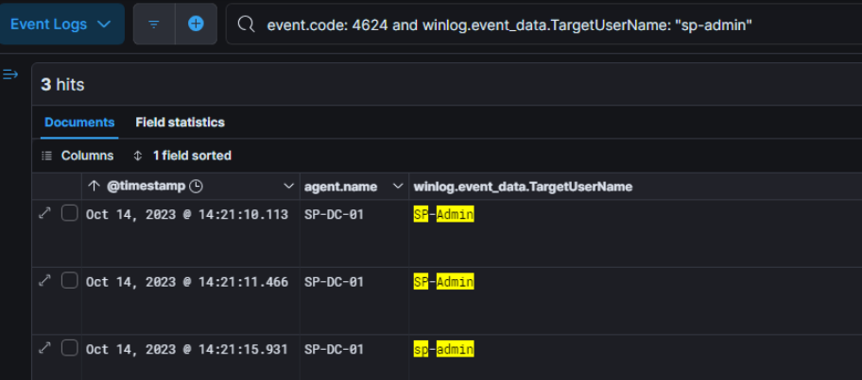Open the Event Logs data view dropdown
Viewport: 862px width, 380px height.
(x=61, y=25)
